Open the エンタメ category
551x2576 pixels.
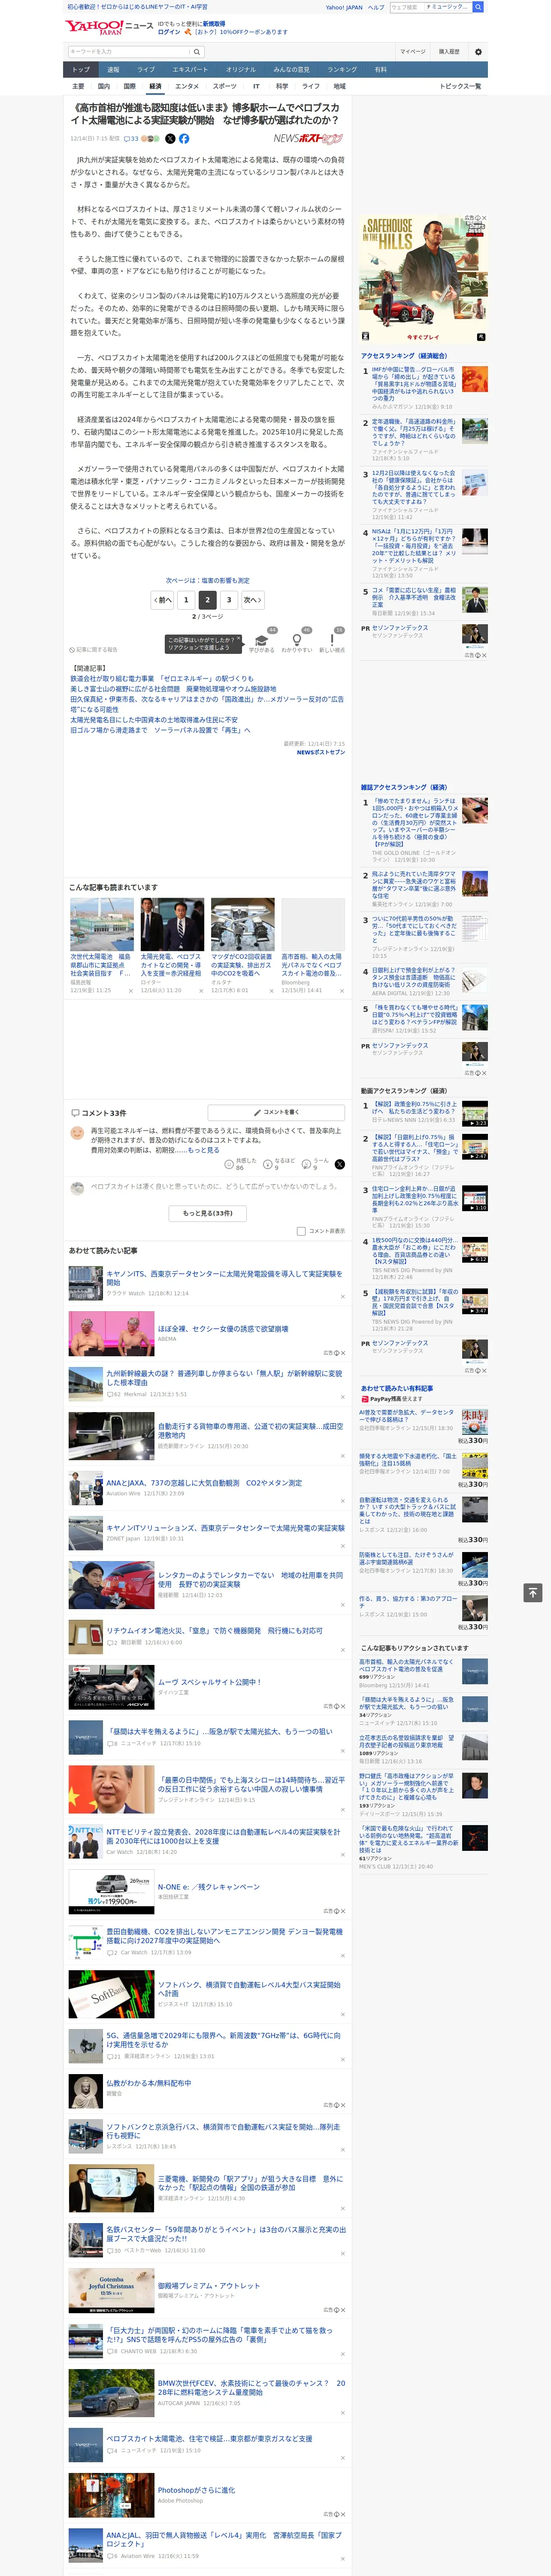(x=187, y=86)
